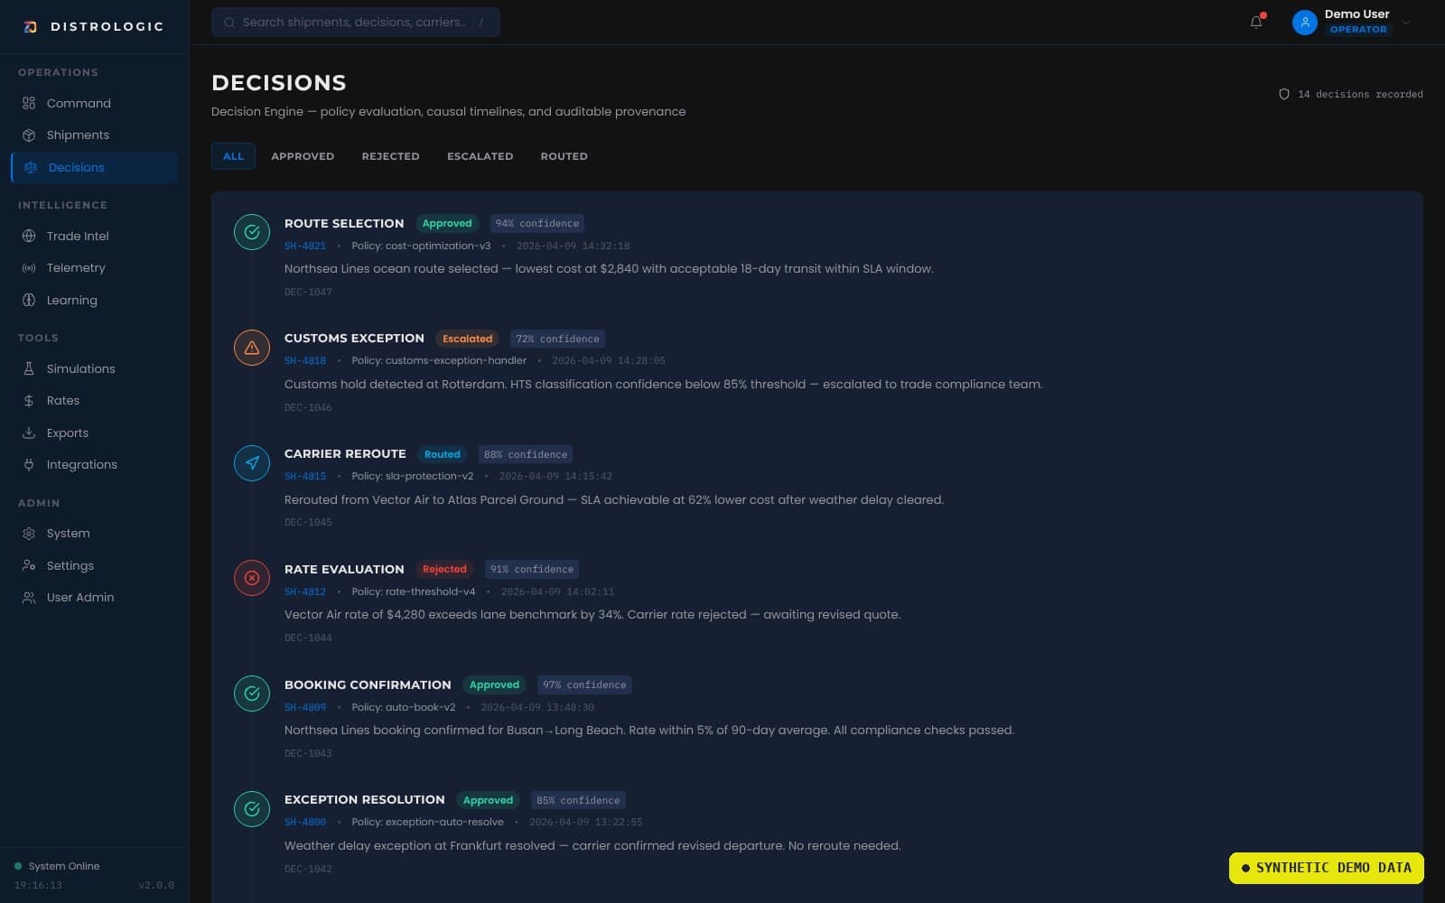Open Command from sidebar icon
The width and height of the screenshot is (1445, 903).
[29, 103]
